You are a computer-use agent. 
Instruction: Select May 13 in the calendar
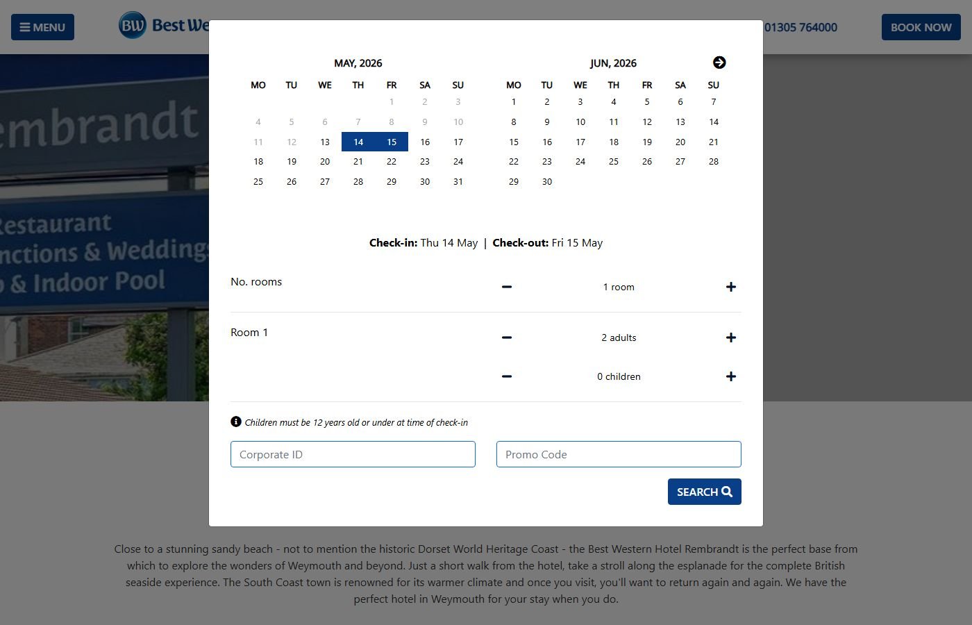(325, 142)
